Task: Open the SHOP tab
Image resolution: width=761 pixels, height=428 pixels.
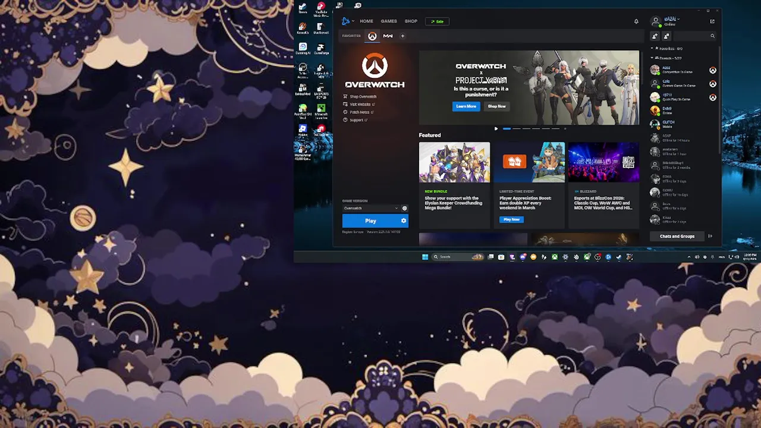Action: pyautogui.click(x=411, y=21)
